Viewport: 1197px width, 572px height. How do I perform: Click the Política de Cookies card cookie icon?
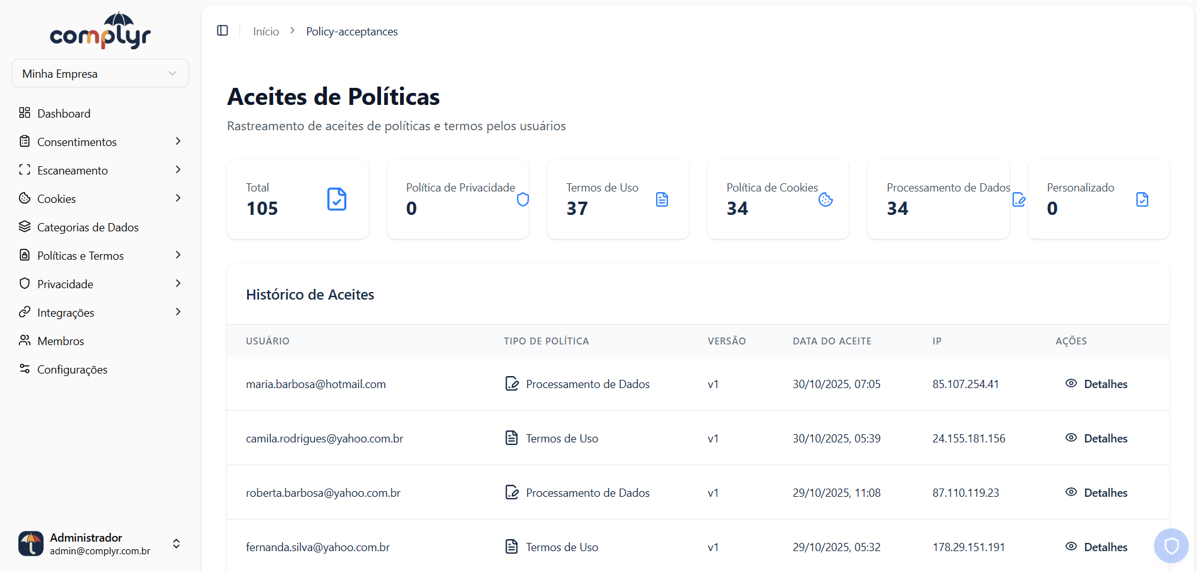coord(825,199)
